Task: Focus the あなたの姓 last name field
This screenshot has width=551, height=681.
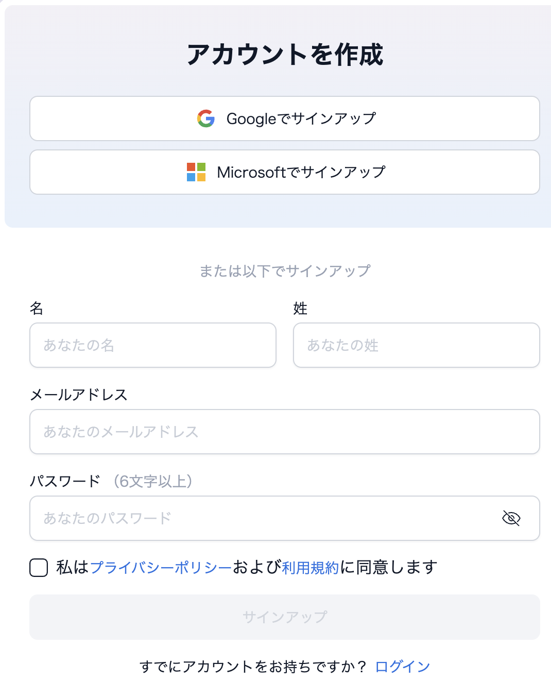Action: click(416, 345)
